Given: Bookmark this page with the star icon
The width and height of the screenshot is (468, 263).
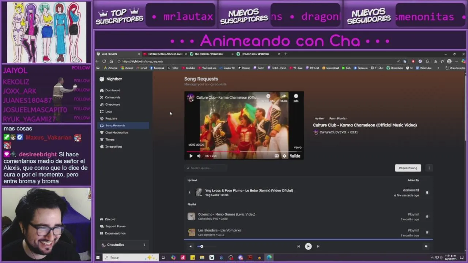Looking at the screenshot, I should (x=405, y=61).
